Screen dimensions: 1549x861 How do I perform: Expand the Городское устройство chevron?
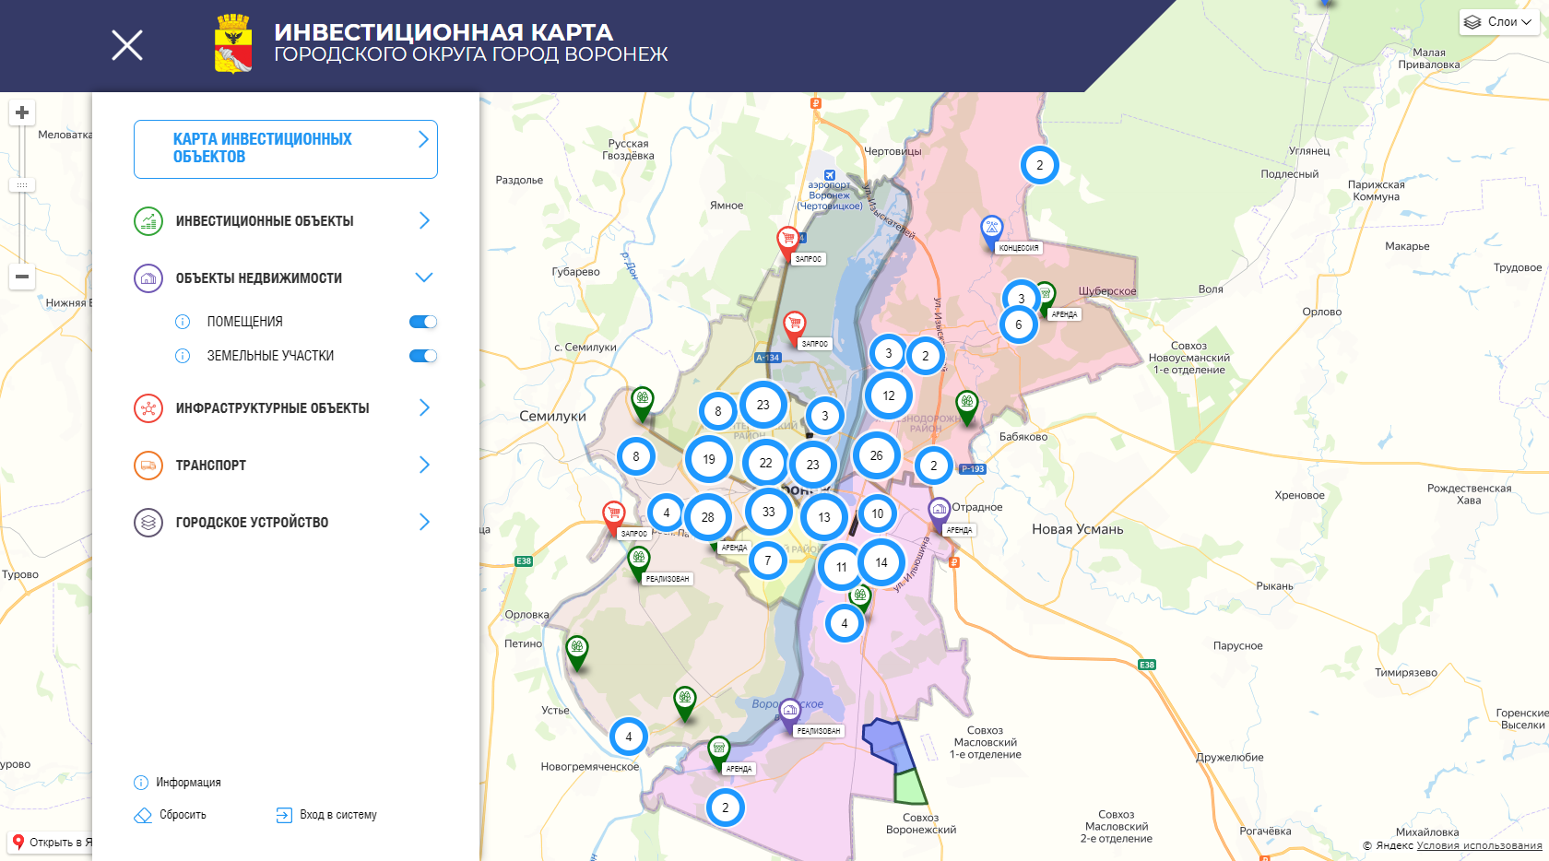pos(424,522)
